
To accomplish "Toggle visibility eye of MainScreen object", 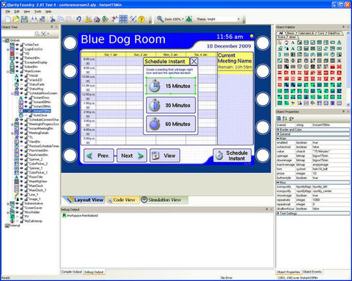I will pos(18,71).
